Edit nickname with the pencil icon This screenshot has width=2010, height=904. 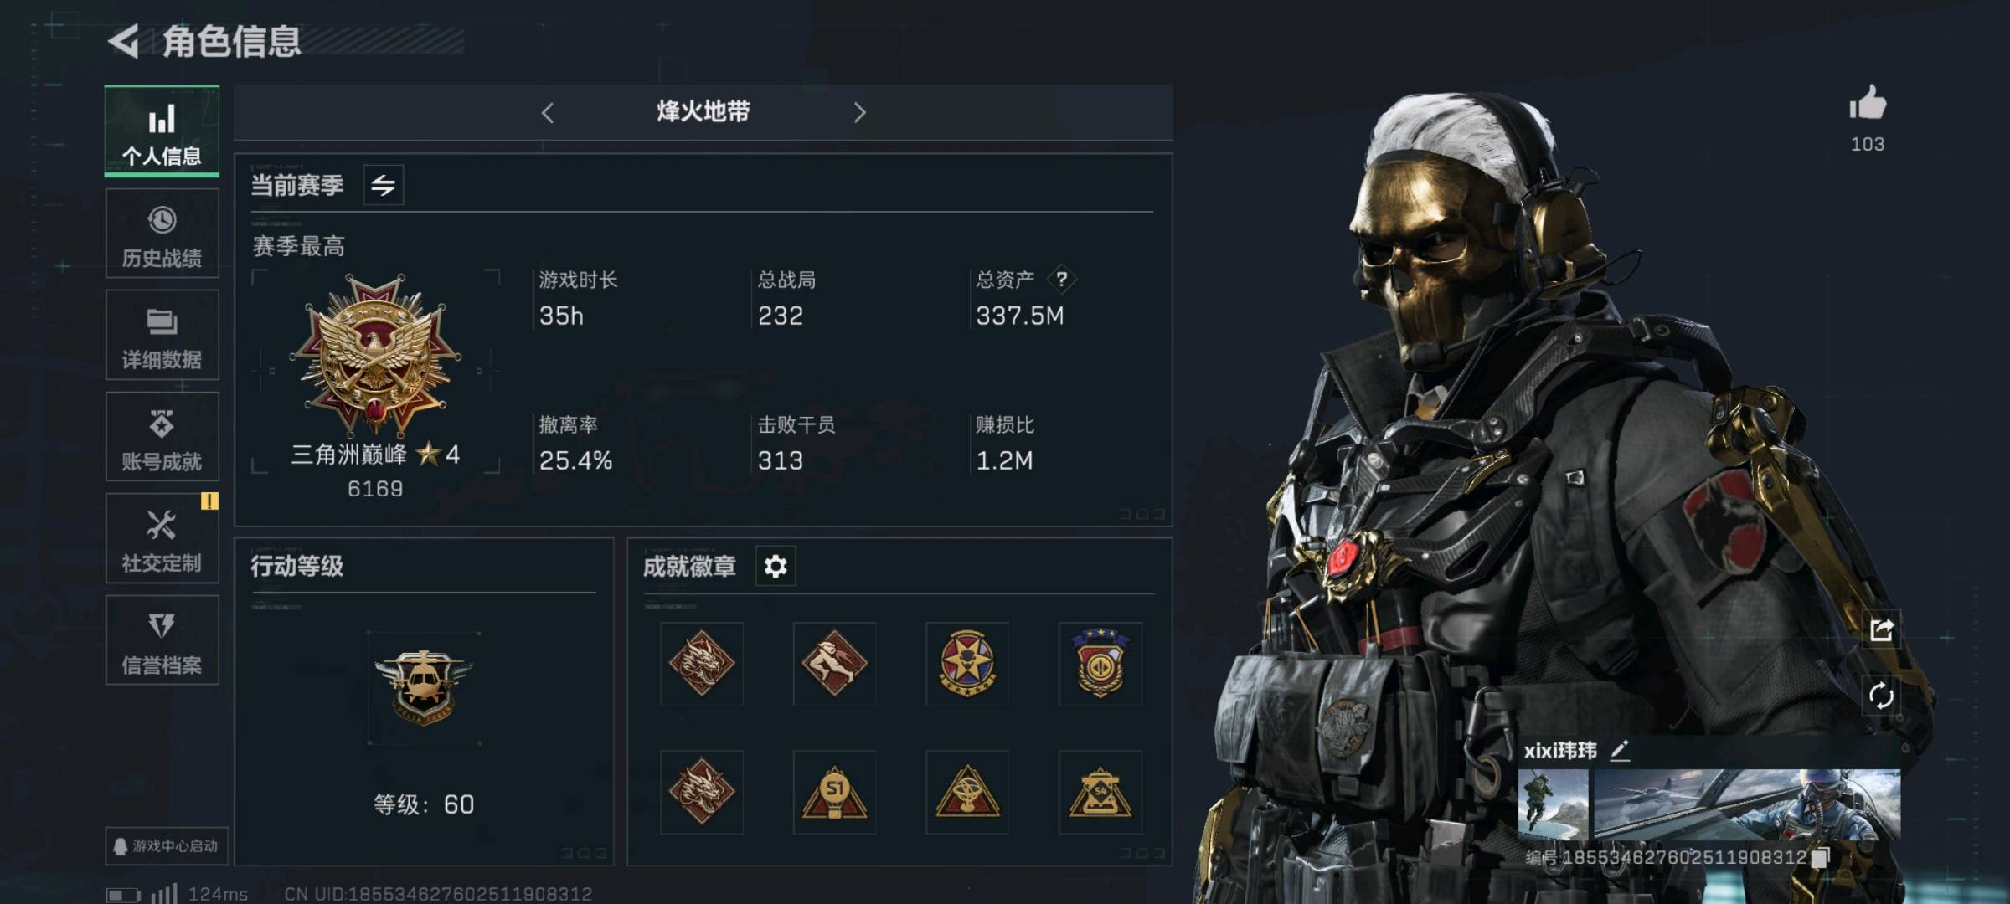[x=1620, y=751]
